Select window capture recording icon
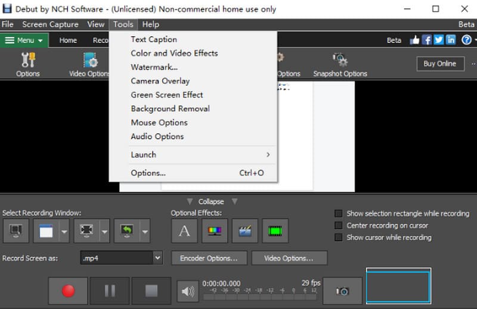 46,231
